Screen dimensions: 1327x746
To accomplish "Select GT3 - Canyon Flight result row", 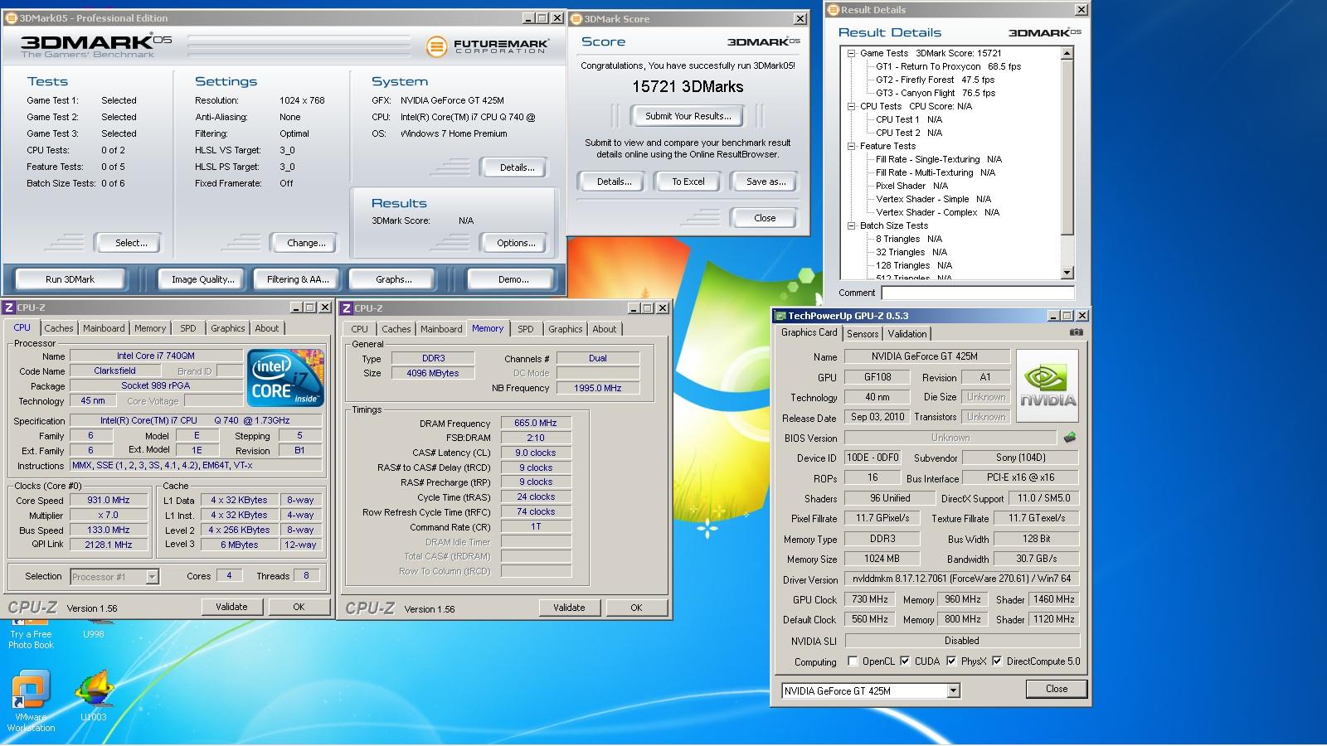I will (x=935, y=93).
